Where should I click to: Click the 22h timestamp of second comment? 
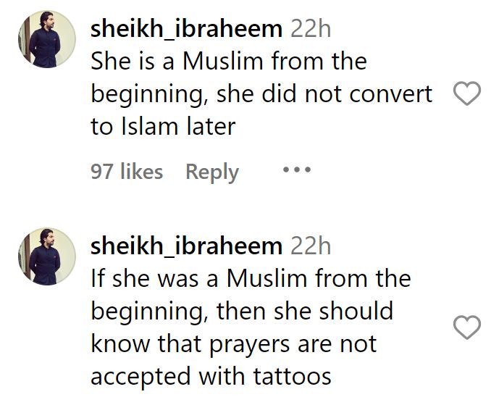point(311,246)
